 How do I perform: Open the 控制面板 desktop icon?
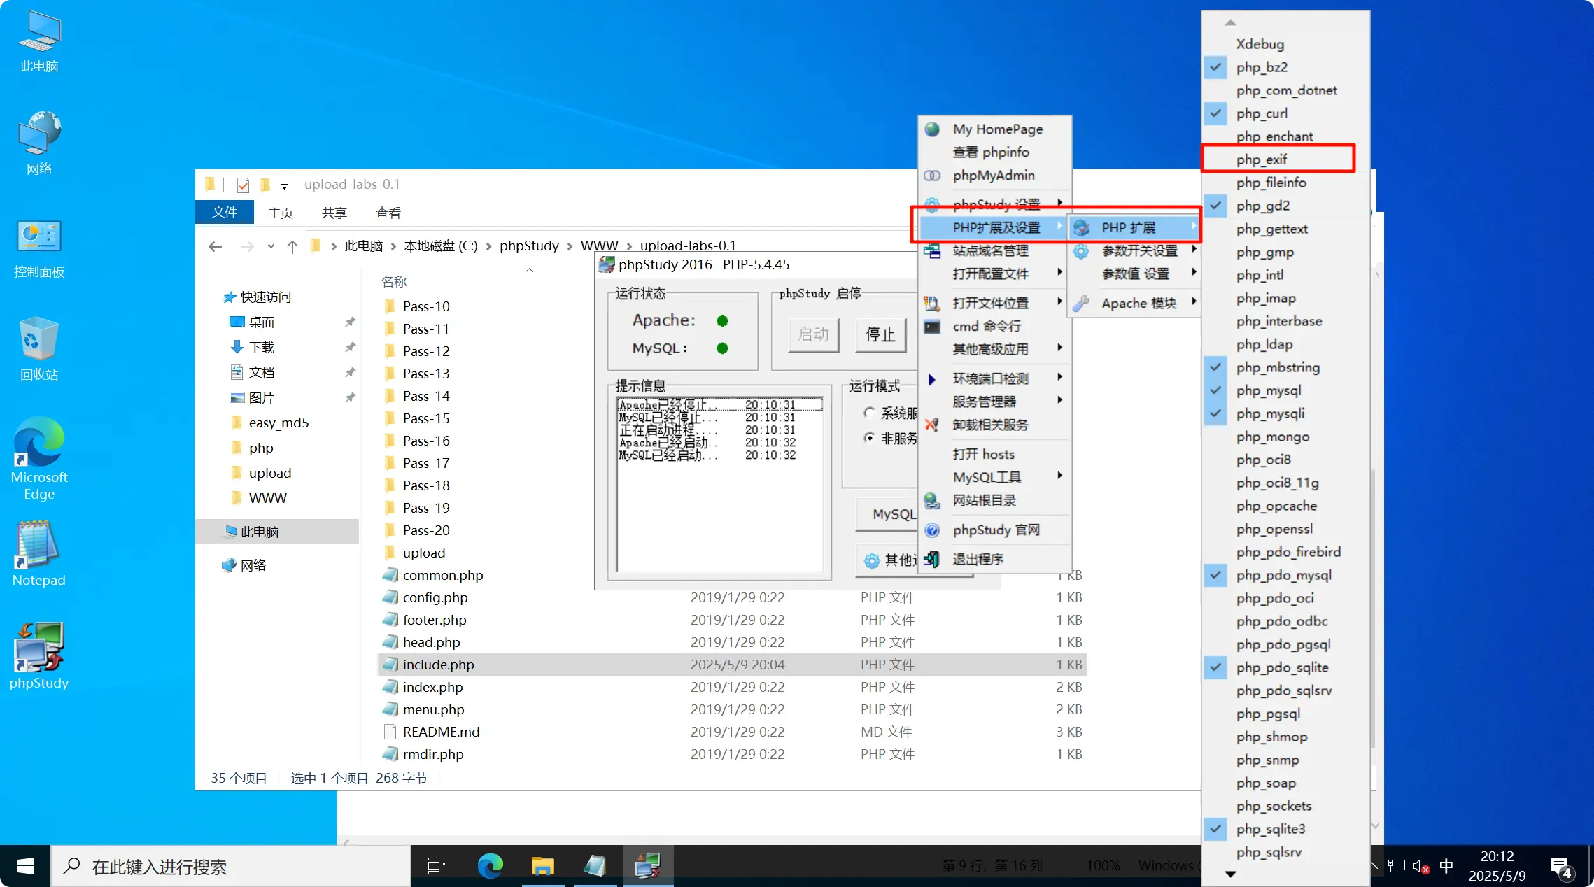[x=39, y=248]
